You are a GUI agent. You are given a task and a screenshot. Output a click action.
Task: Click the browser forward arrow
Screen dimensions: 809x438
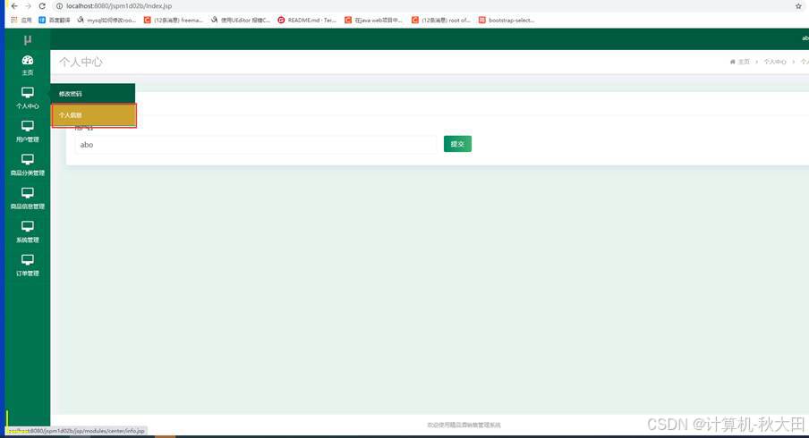point(29,6)
